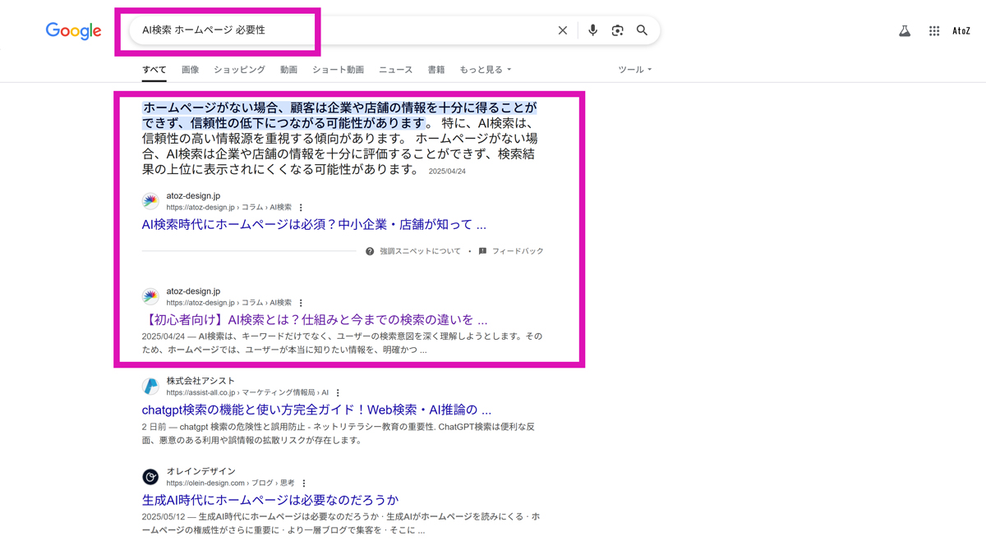Open options menu for the オレインデザイン result
Viewport: 986px width, 554px height.
304,483
